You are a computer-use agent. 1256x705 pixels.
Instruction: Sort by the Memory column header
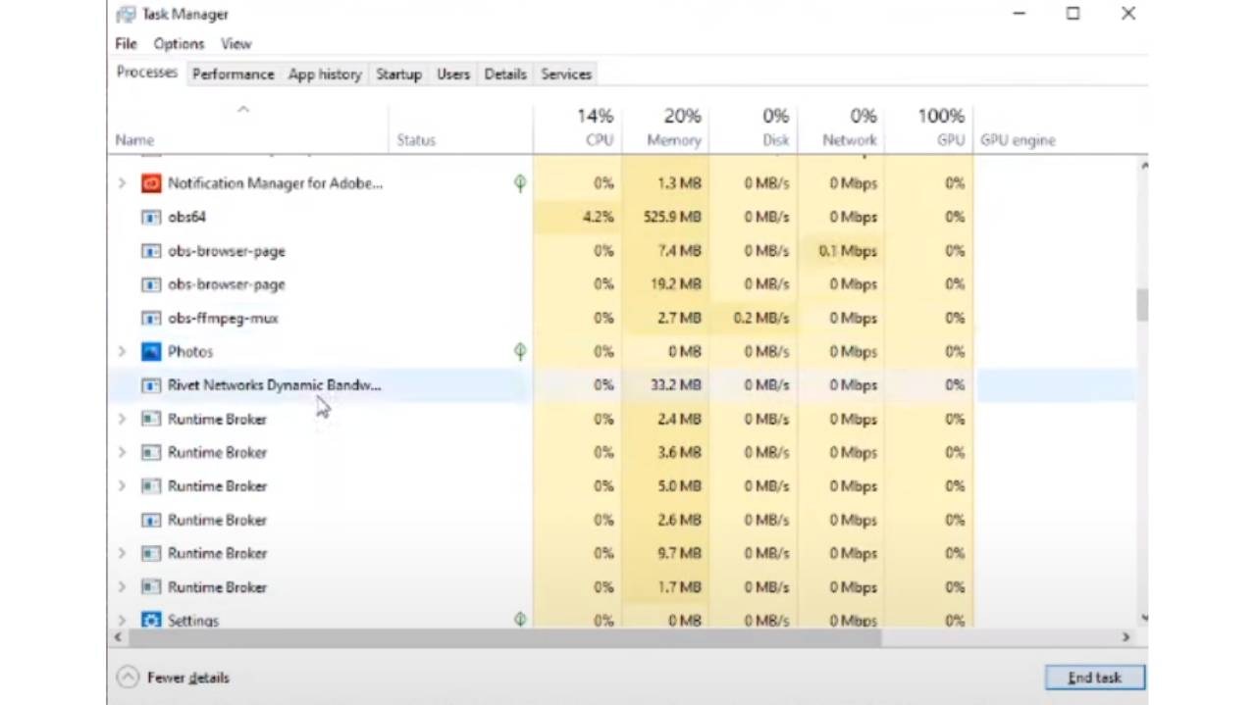click(665, 127)
